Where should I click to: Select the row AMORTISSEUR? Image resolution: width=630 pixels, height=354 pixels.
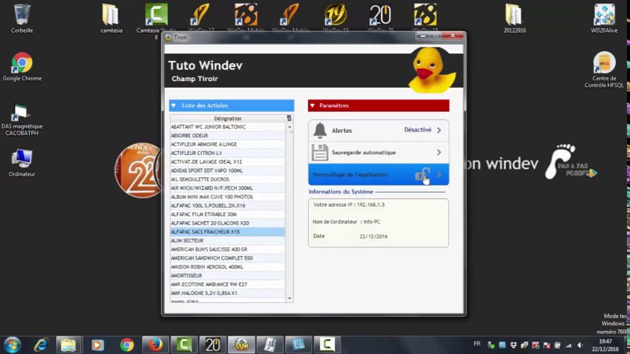pyautogui.click(x=228, y=276)
